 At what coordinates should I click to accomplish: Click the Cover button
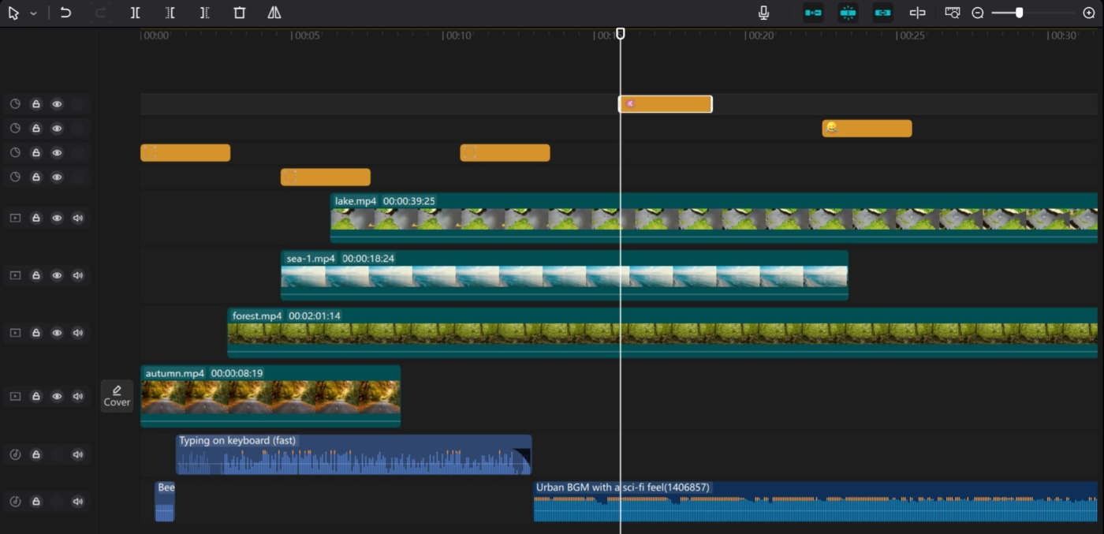tap(117, 396)
